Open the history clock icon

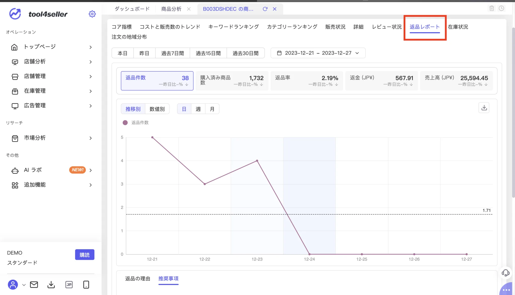tap(501, 8)
